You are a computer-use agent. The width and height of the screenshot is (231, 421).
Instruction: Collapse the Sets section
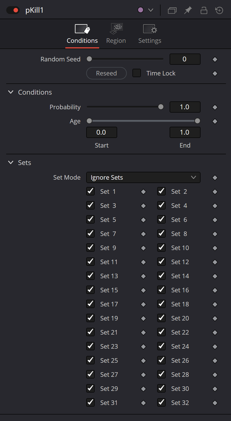pyautogui.click(x=11, y=162)
